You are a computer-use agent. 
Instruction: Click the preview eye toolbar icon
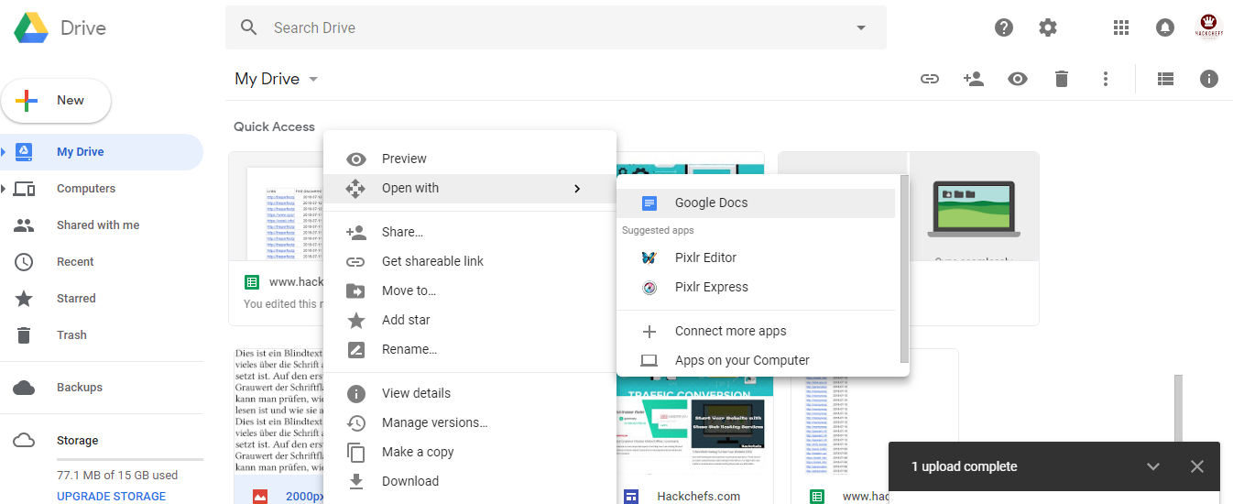tap(1018, 79)
